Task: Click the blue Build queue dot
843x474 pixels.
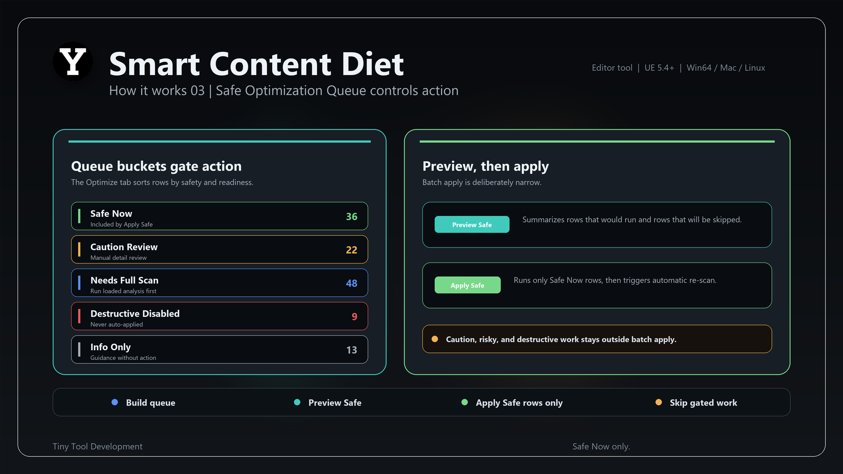Action: pos(115,402)
